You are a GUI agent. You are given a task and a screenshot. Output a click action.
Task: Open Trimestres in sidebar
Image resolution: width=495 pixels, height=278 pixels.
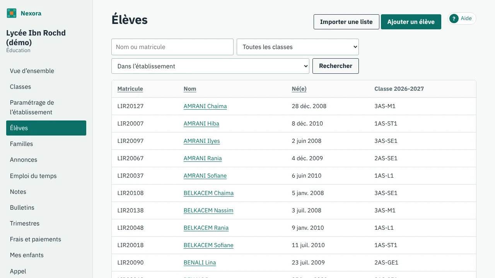[x=46, y=223]
